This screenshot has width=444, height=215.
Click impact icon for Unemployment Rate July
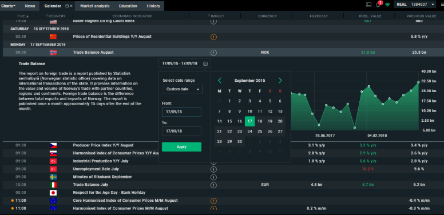tap(214, 169)
